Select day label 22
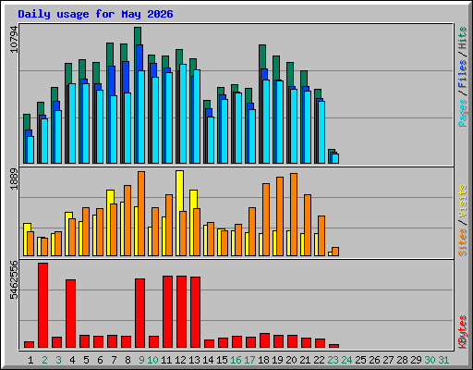The image size is (473, 370). coord(319,360)
